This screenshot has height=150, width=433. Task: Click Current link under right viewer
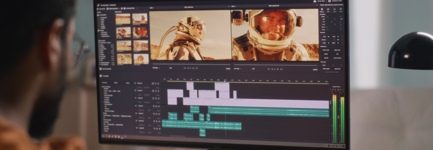click(315, 69)
